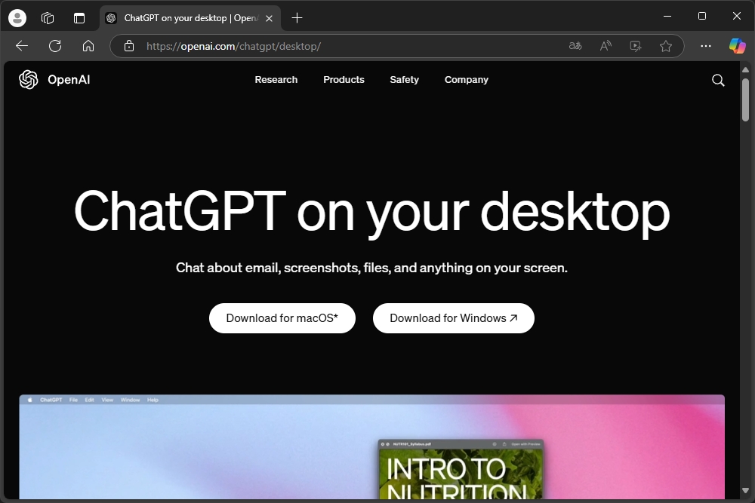Click Download for macOS button
The width and height of the screenshot is (755, 503).
coord(282,318)
